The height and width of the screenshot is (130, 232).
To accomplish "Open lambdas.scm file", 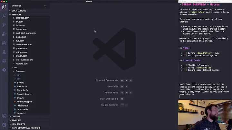I will (22, 18).
